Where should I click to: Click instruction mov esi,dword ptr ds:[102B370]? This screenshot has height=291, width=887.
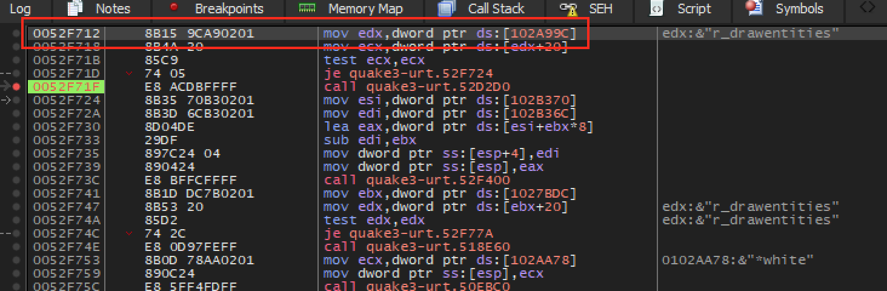(450, 100)
